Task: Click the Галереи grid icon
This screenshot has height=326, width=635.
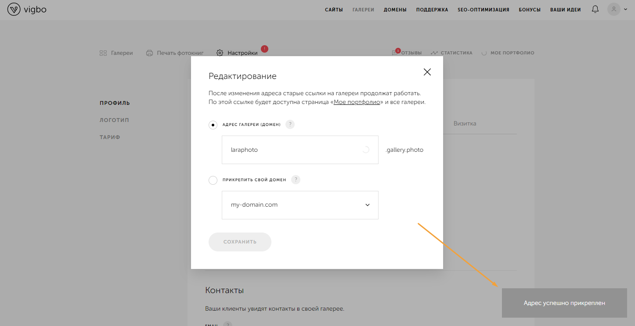Action: click(x=103, y=53)
